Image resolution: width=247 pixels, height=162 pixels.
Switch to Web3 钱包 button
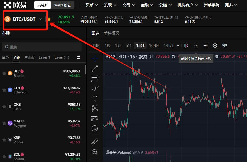point(62,5)
